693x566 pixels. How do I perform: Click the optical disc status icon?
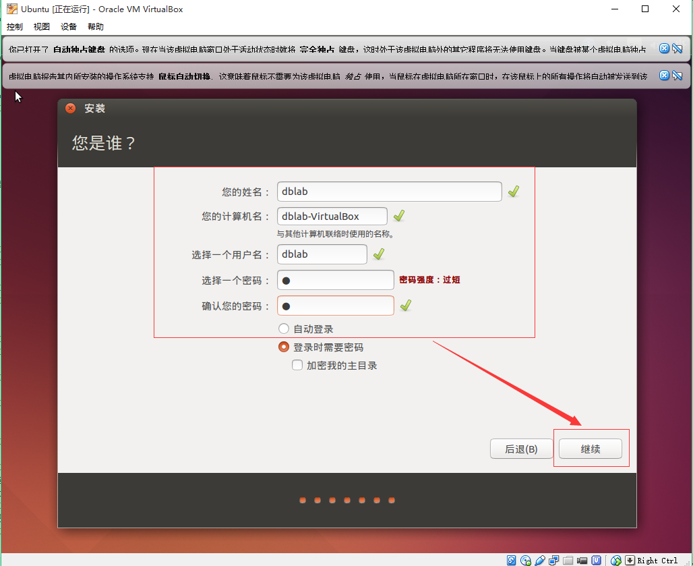coord(526,560)
